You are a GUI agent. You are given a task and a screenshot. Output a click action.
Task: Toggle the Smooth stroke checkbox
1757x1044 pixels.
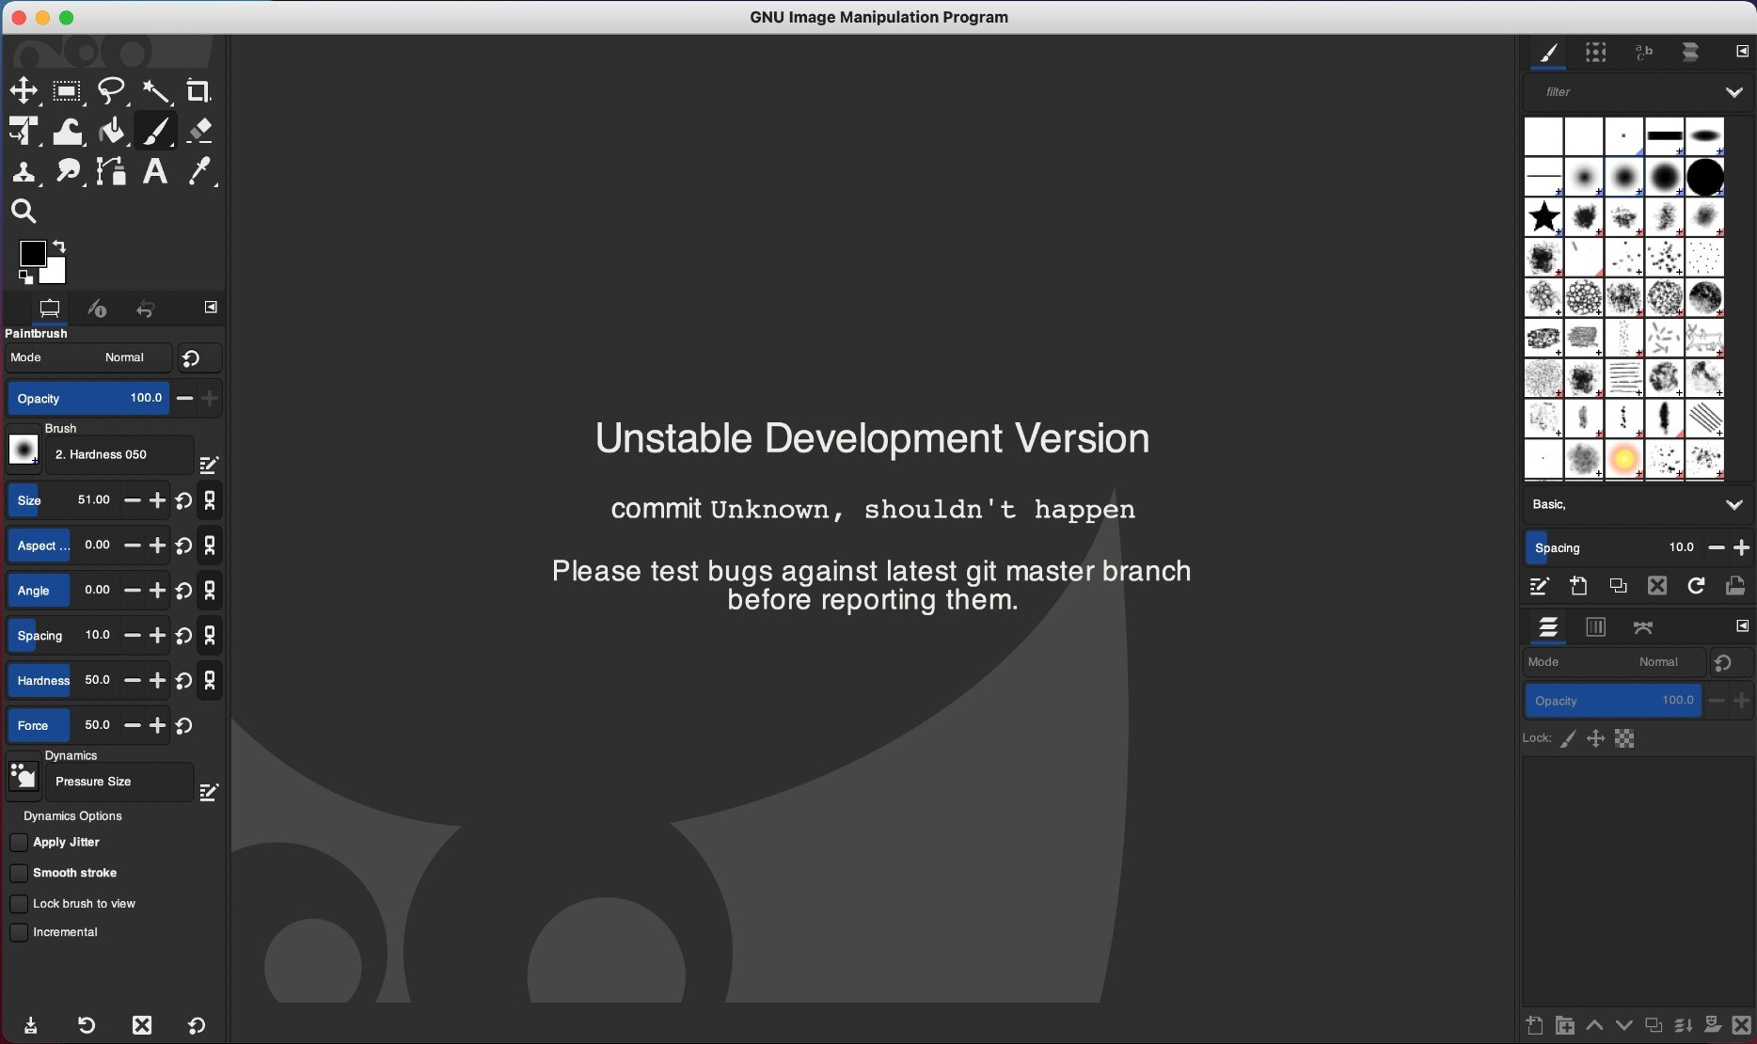19,874
